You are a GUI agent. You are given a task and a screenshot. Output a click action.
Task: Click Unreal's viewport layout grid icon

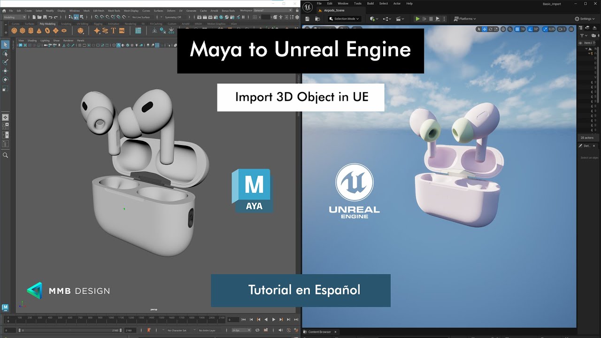(571, 29)
